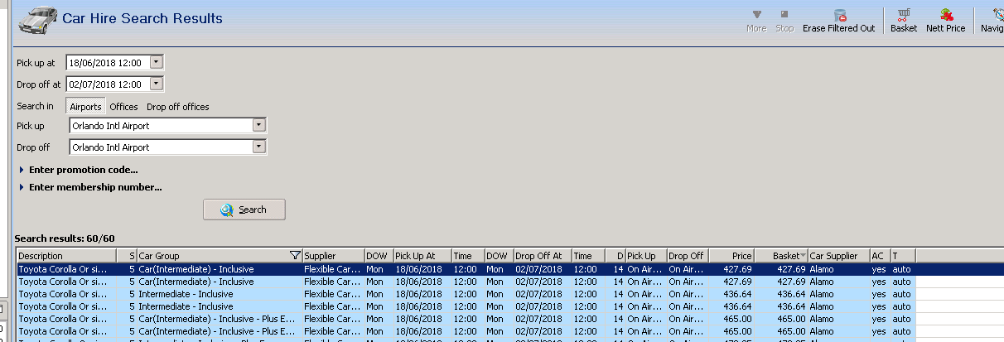Sort by Supplier column header

point(333,256)
